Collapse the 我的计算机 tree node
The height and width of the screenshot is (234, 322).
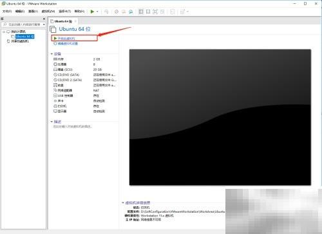tap(4, 32)
